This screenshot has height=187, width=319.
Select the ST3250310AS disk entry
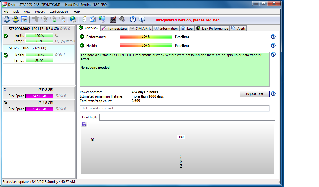coord(39,54)
